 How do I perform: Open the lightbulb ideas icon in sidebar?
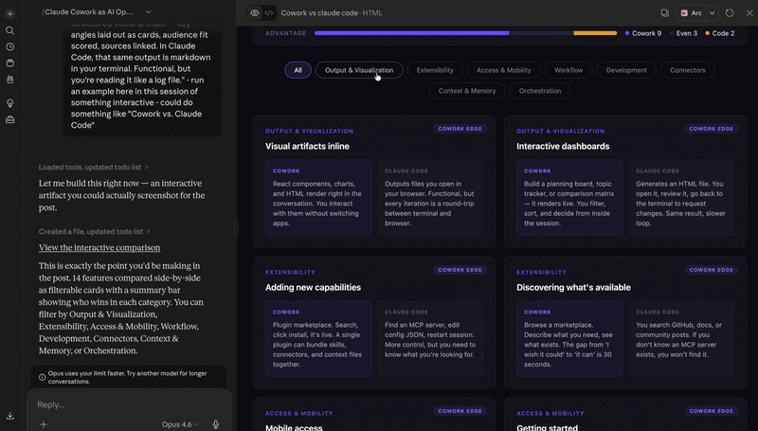(9, 103)
